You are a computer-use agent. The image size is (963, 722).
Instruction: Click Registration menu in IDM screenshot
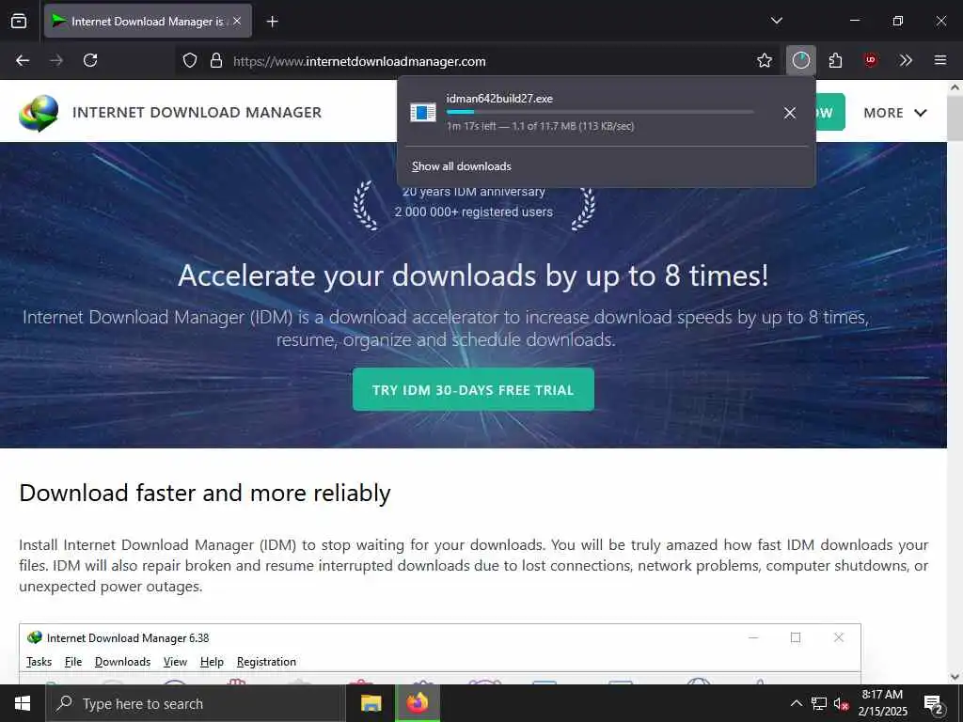tap(266, 662)
